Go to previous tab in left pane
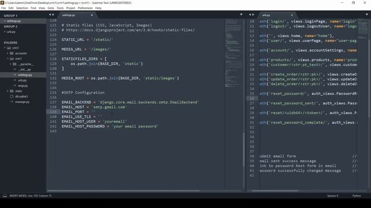 click(x=50, y=14)
